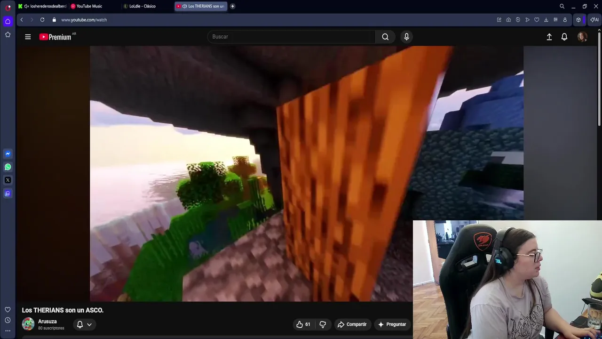Viewport: 602px width, 339px height.
Task: Open the easy setup lines icon
Action: pos(555,20)
